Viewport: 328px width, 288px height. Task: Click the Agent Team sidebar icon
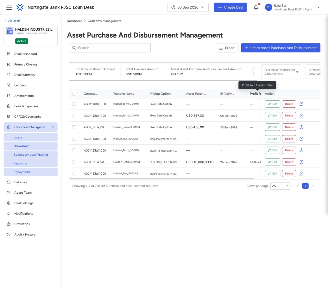9,193
